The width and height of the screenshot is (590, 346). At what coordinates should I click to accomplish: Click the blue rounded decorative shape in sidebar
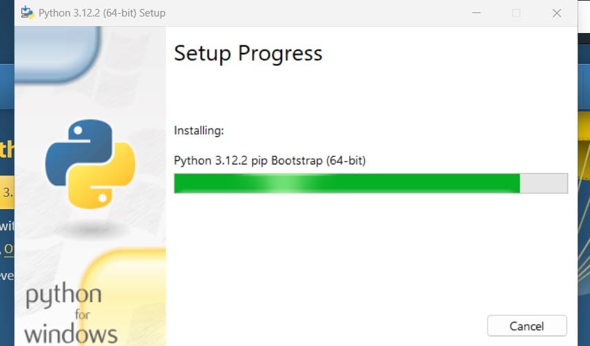point(58,54)
